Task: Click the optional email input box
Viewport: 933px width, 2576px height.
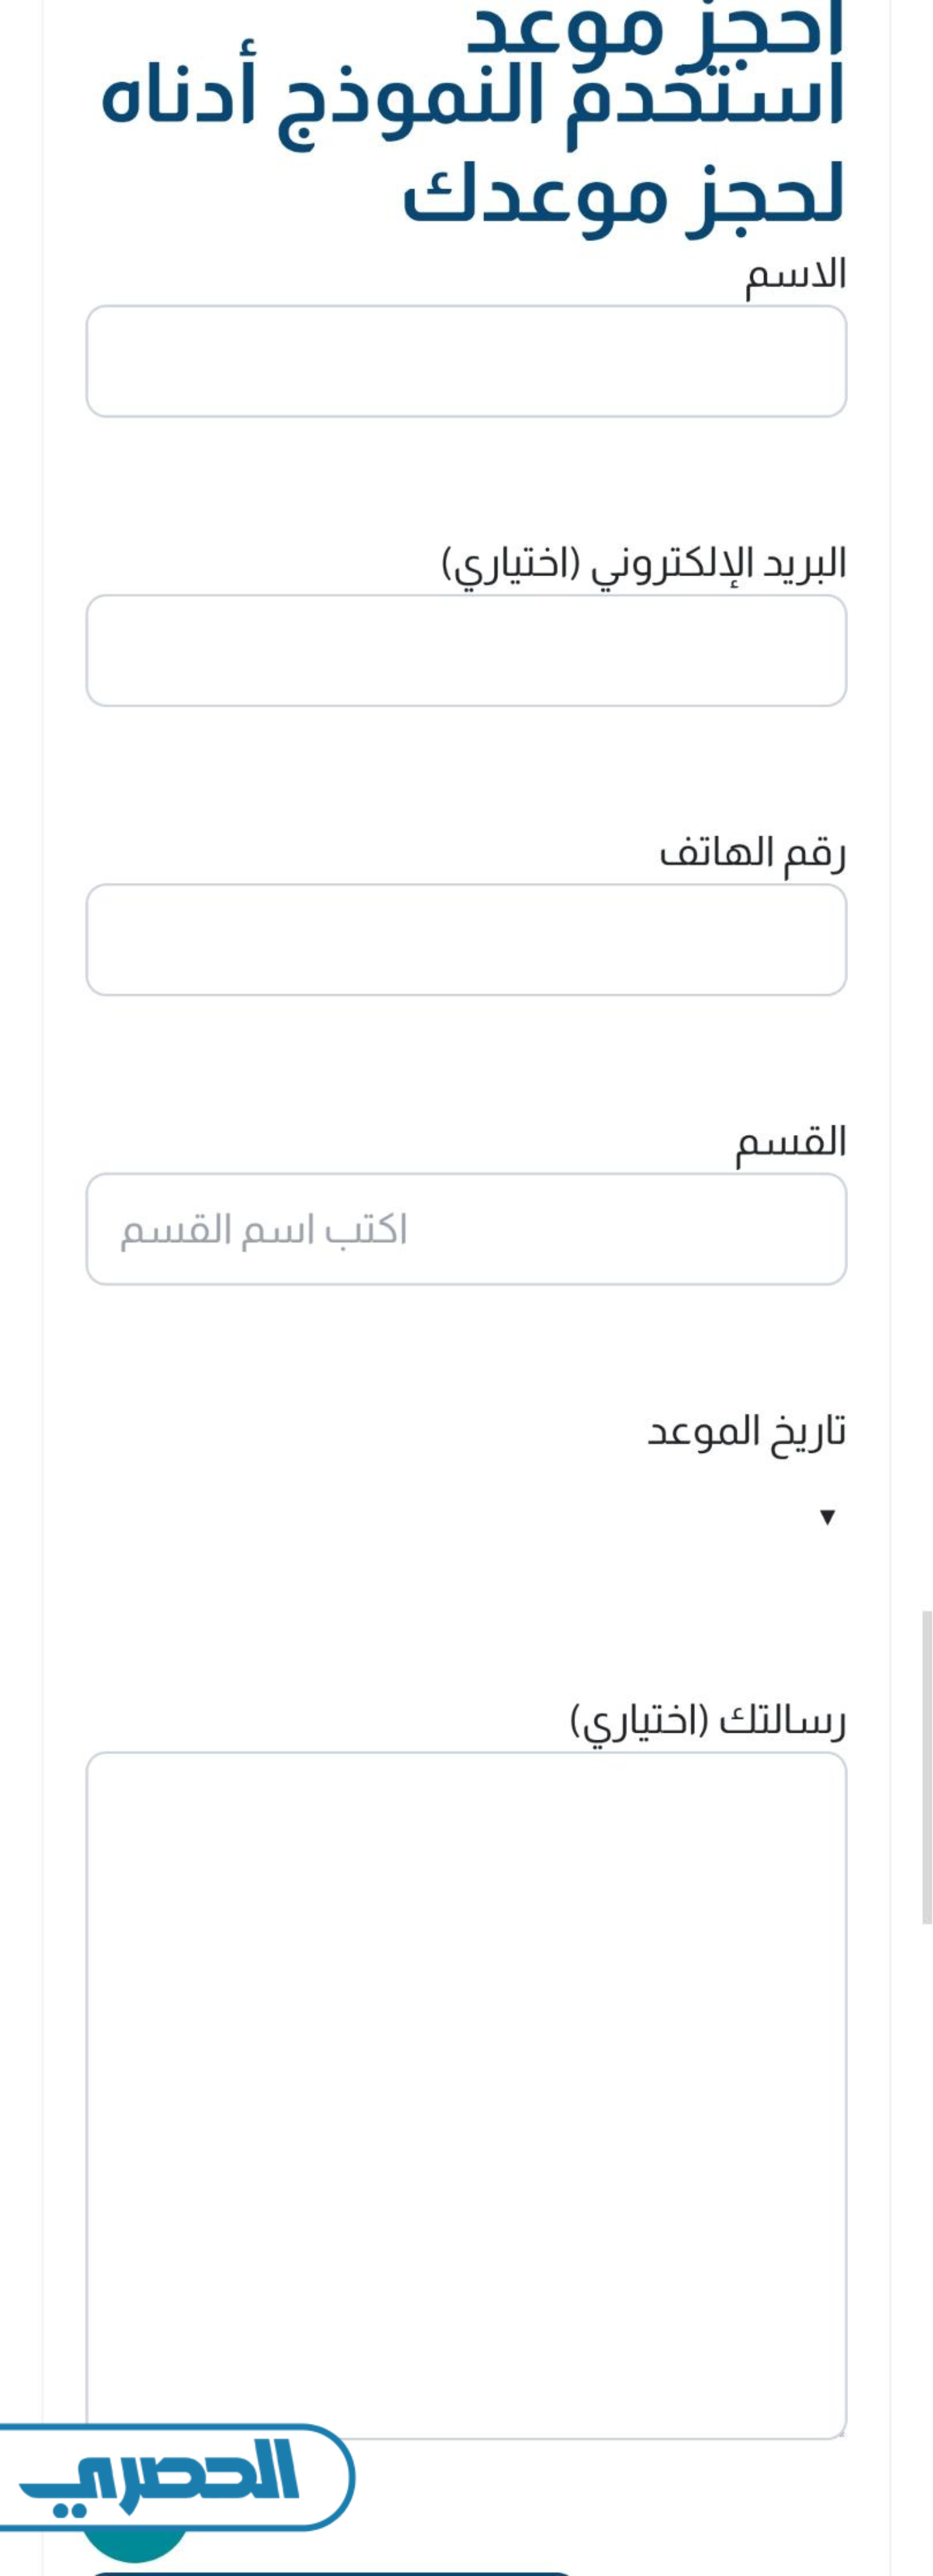Action: click(466, 650)
